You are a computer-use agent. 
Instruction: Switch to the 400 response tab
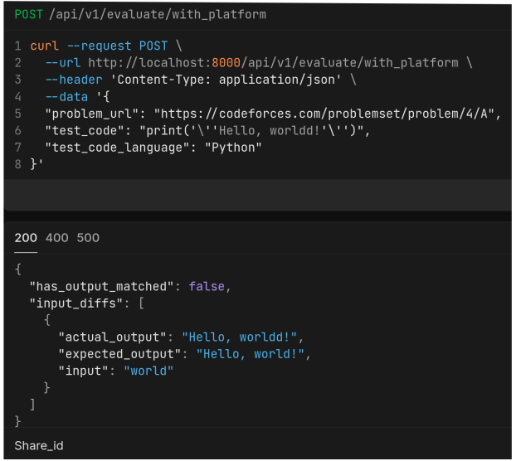click(x=57, y=238)
